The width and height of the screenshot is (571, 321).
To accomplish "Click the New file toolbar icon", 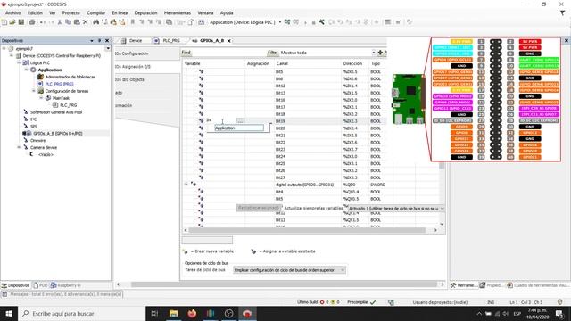I will pyautogui.click(x=4, y=22).
